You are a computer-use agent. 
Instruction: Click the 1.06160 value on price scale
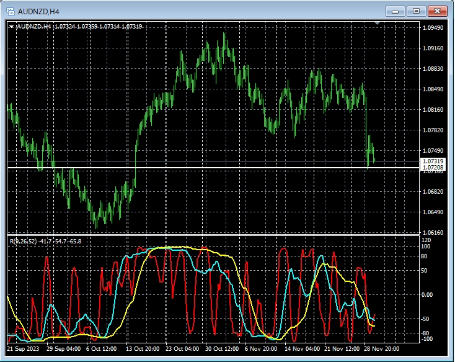tap(433, 232)
